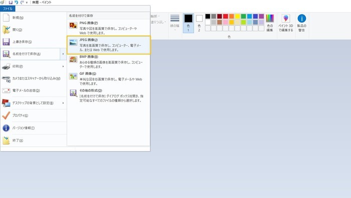Open the 輪郭 outline dropdown
The height and width of the screenshot is (198, 351).
tap(155, 16)
